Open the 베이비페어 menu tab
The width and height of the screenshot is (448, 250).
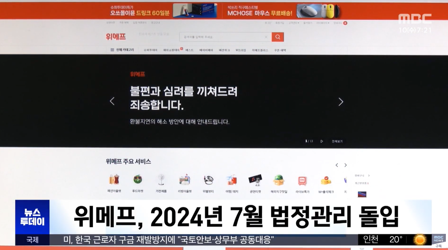coord(206,50)
